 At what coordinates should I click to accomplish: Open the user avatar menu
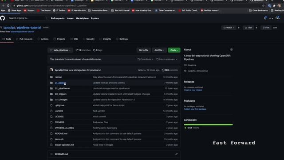click(x=278, y=18)
